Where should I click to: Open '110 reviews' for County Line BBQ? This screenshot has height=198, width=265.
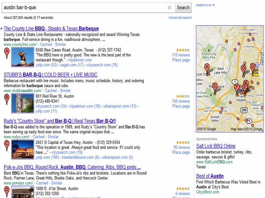pyautogui.click(x=181, y=55)
